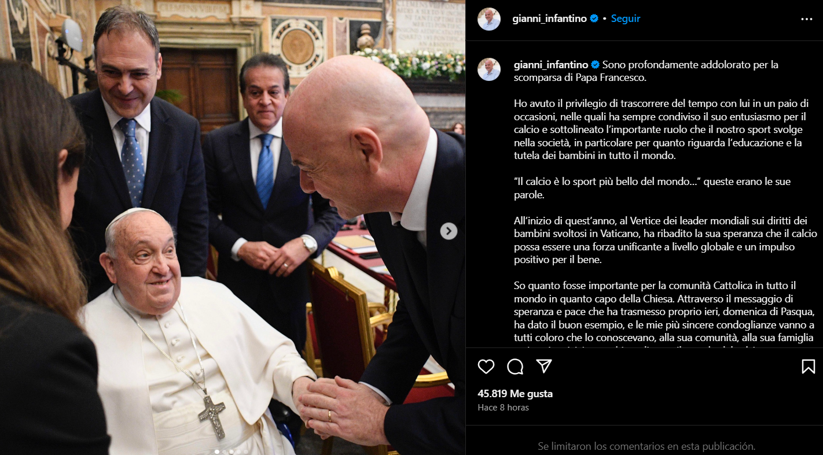This screenshot has width=823, height=455.
Task: Share the post with the paper plane icon
Action: (543, 367)
